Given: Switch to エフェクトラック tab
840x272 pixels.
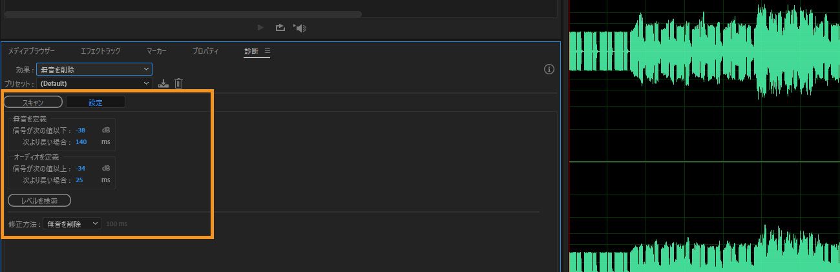Looking at the screenshot, I should click(101, 51).
